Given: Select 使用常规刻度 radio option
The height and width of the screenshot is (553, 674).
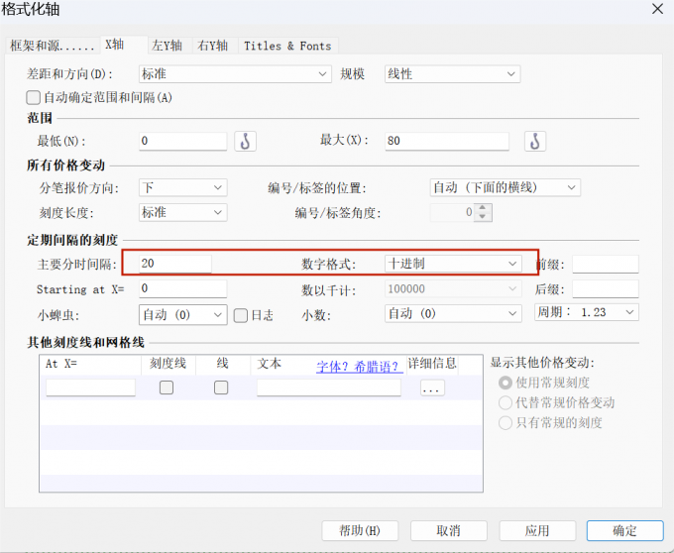Looking at the screenshot, I should point(505,383).
